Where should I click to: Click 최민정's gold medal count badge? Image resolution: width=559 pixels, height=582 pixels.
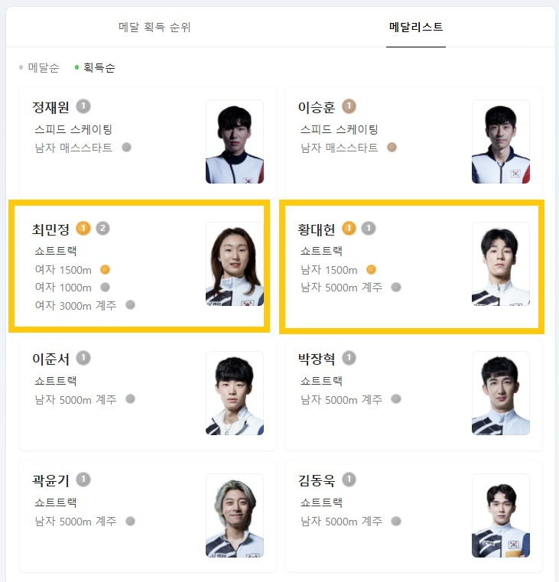click(83, 228)
